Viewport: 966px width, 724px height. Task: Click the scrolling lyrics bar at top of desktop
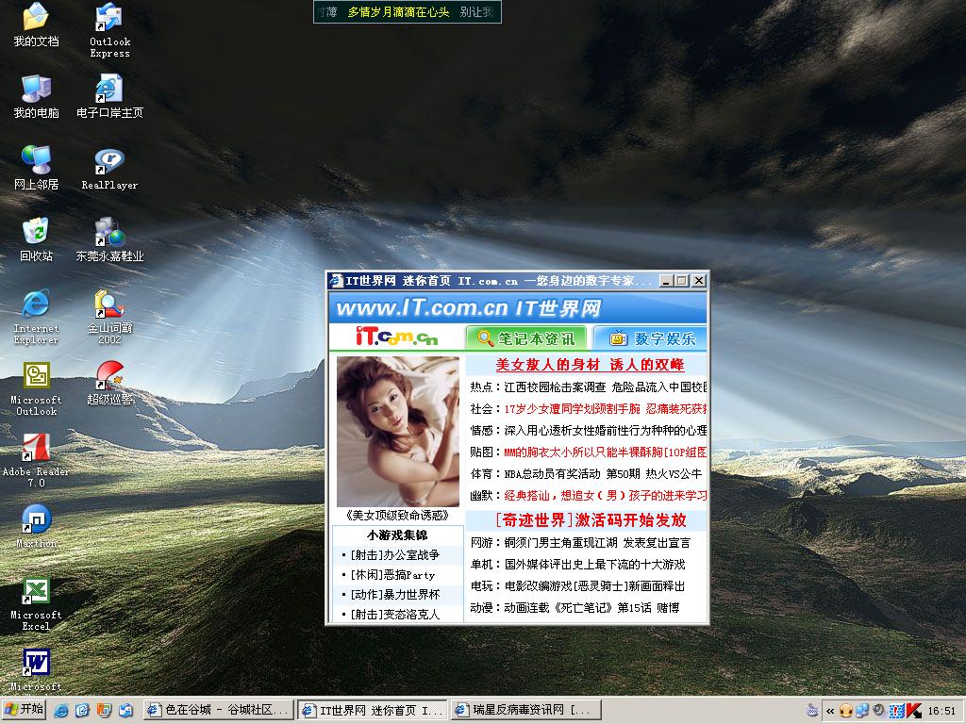(x=408, y=11)
